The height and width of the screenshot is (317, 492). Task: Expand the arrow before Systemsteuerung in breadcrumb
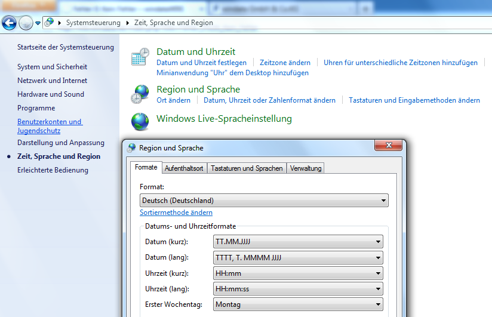point(59,23)
